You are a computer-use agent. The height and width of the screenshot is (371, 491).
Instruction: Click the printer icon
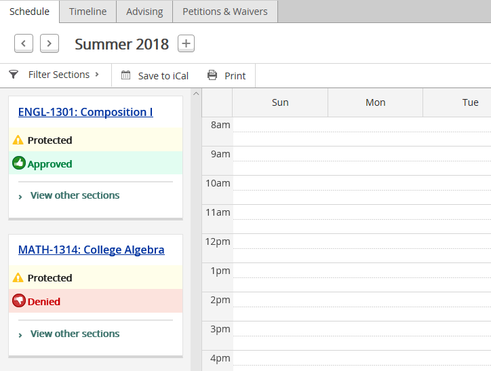pos(212,75)
